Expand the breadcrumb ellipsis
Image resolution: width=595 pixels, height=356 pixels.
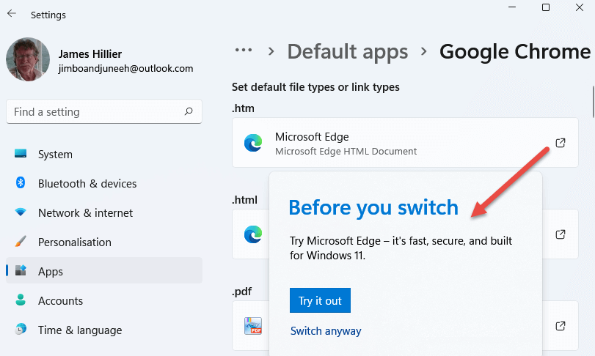pyautogui.click(x=244, y=50)
